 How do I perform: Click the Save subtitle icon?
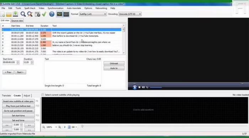click(x=15, y=14)
